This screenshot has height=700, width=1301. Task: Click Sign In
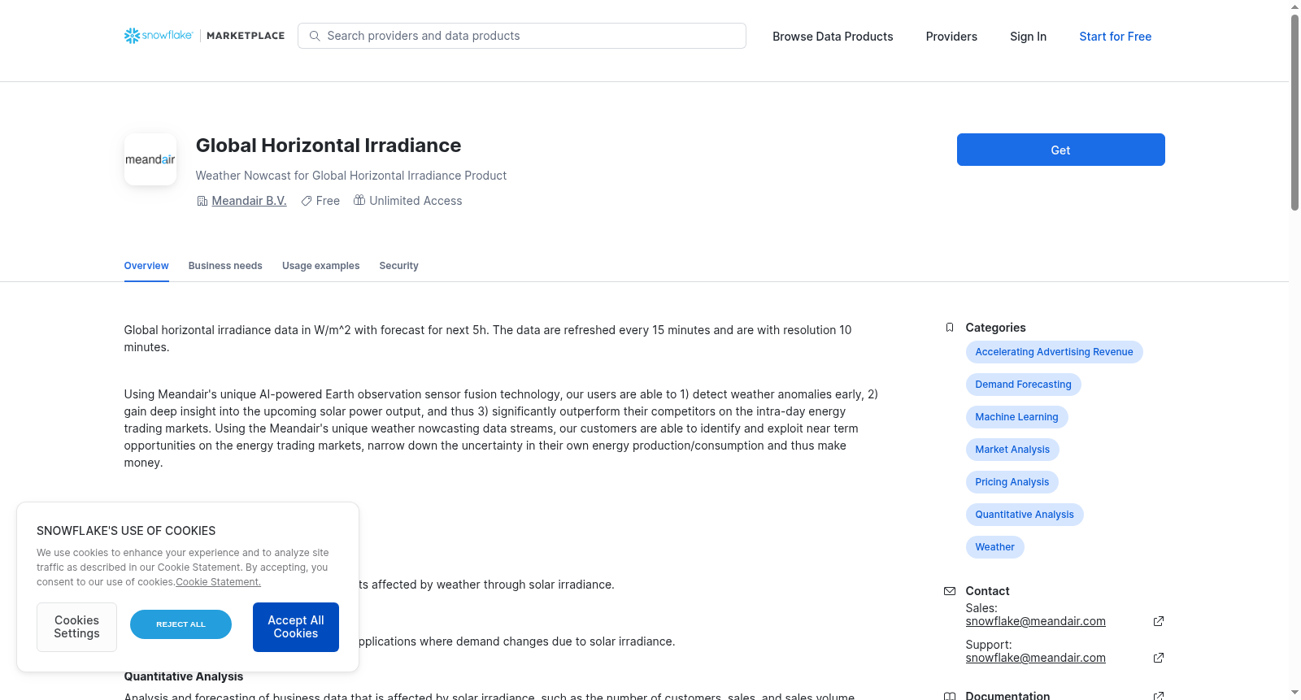pyautogui.click(x=1028, y=37)
